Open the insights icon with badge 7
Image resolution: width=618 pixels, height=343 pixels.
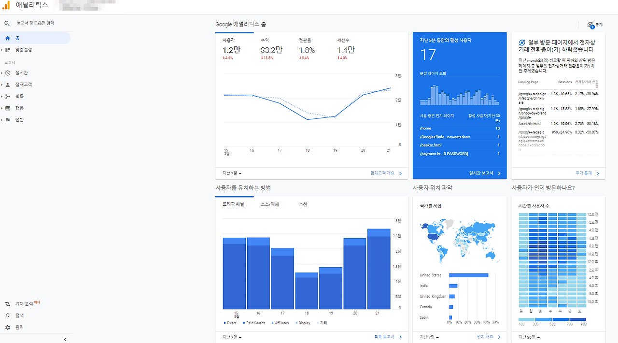click(x=590, y=25)
